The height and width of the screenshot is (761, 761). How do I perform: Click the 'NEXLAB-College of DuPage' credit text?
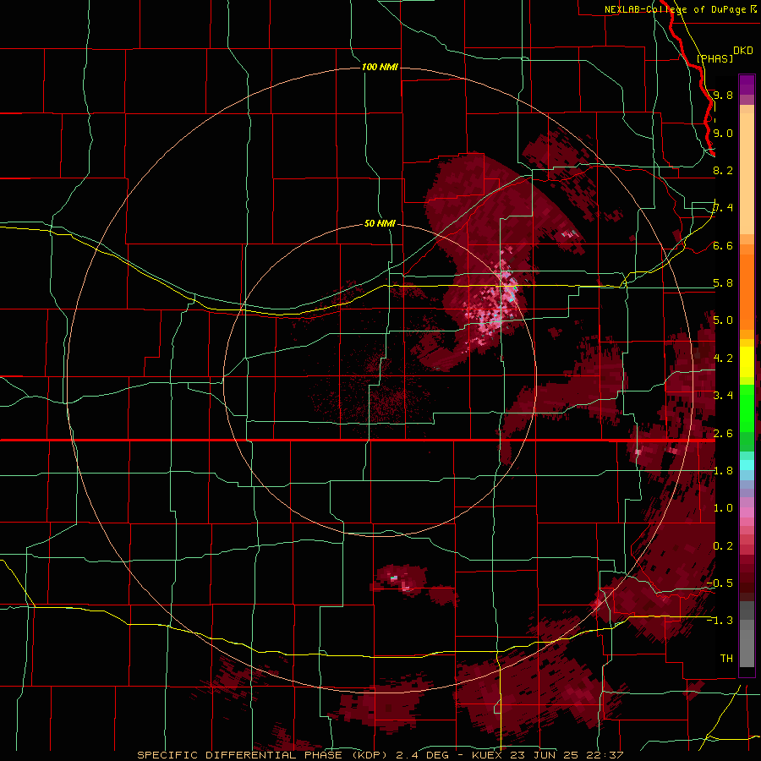[675, 9]
